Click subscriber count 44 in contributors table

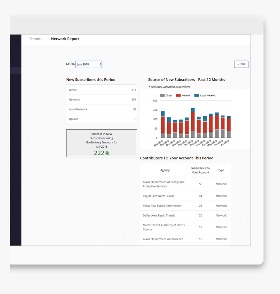(x=201, y=196)
